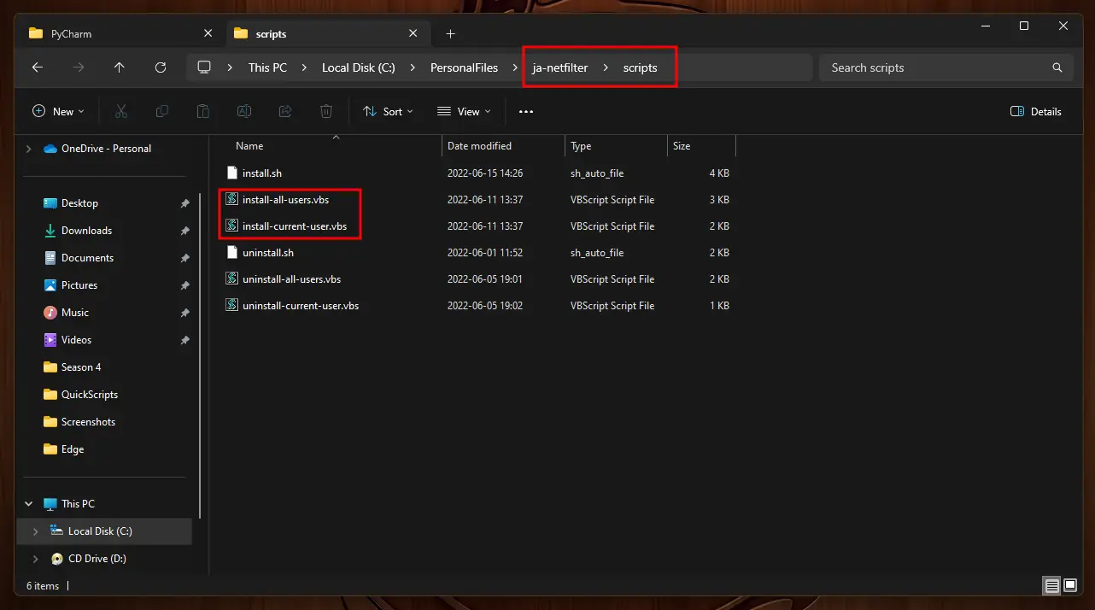1095x610 pixels.
Task: Open the Sort dropdown
Action: [x=389, y=111]
